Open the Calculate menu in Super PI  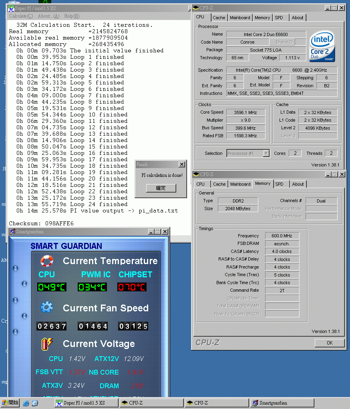pos(21,16)
